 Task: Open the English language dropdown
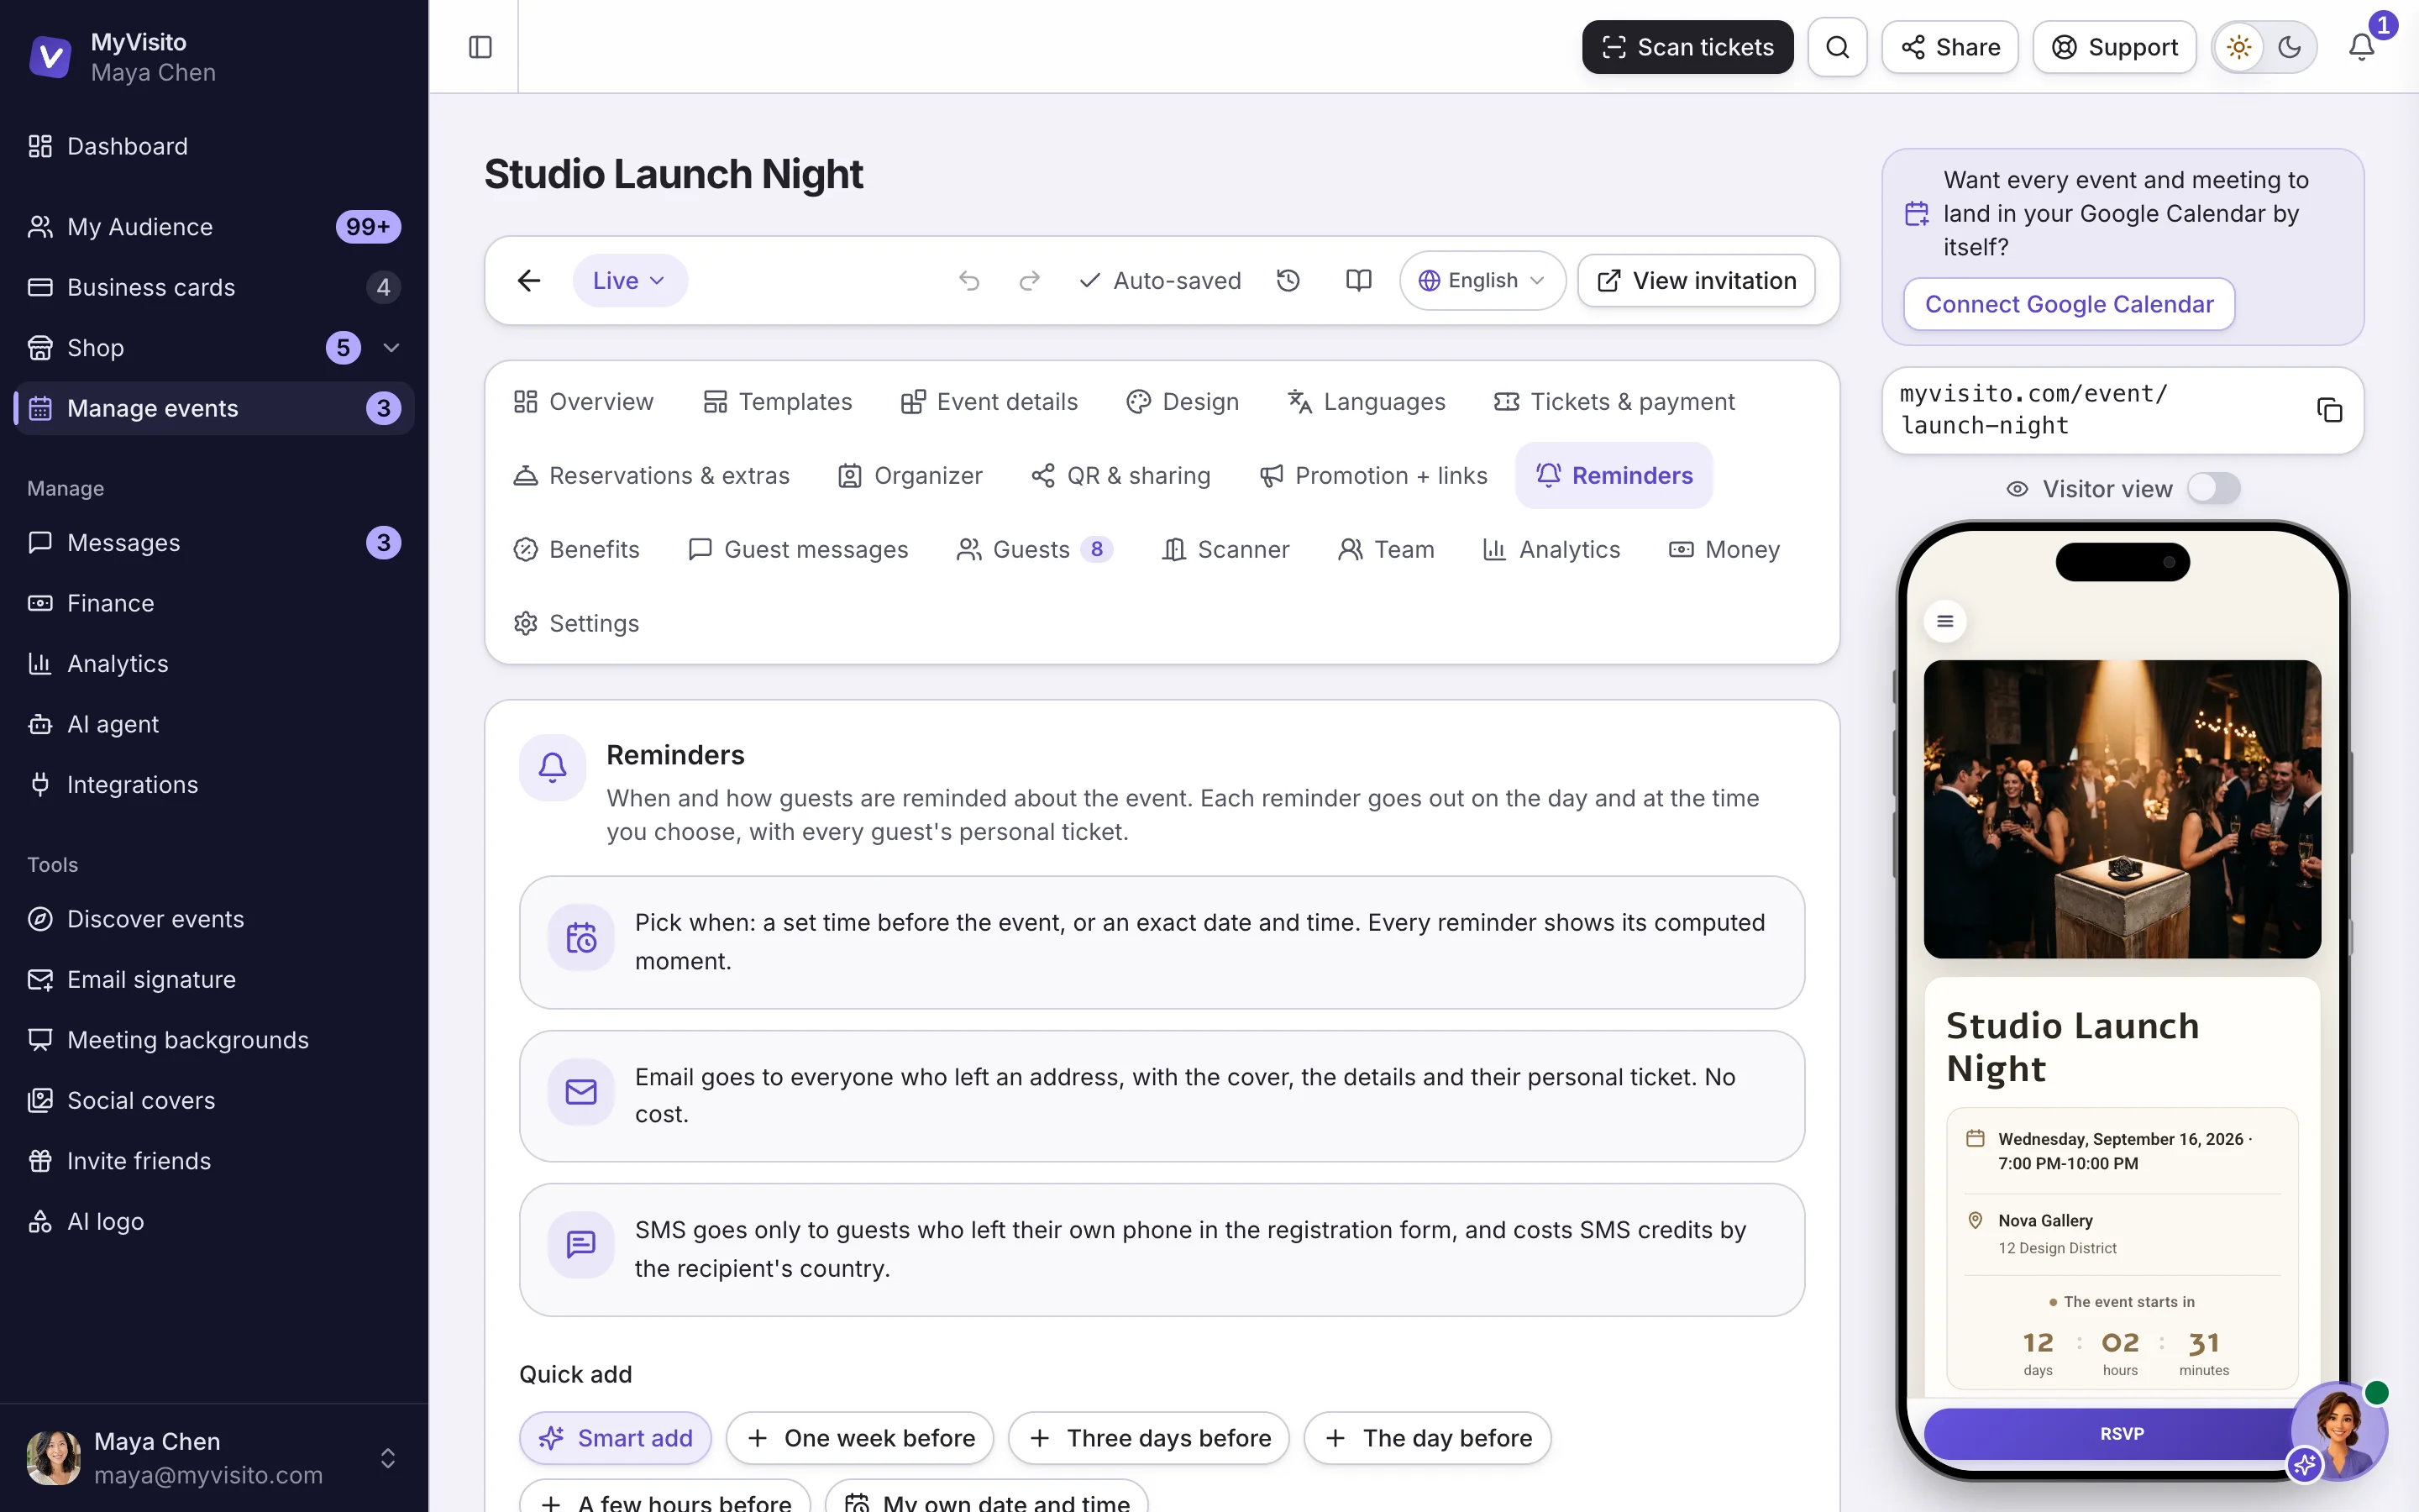(x=1482, y=281)
